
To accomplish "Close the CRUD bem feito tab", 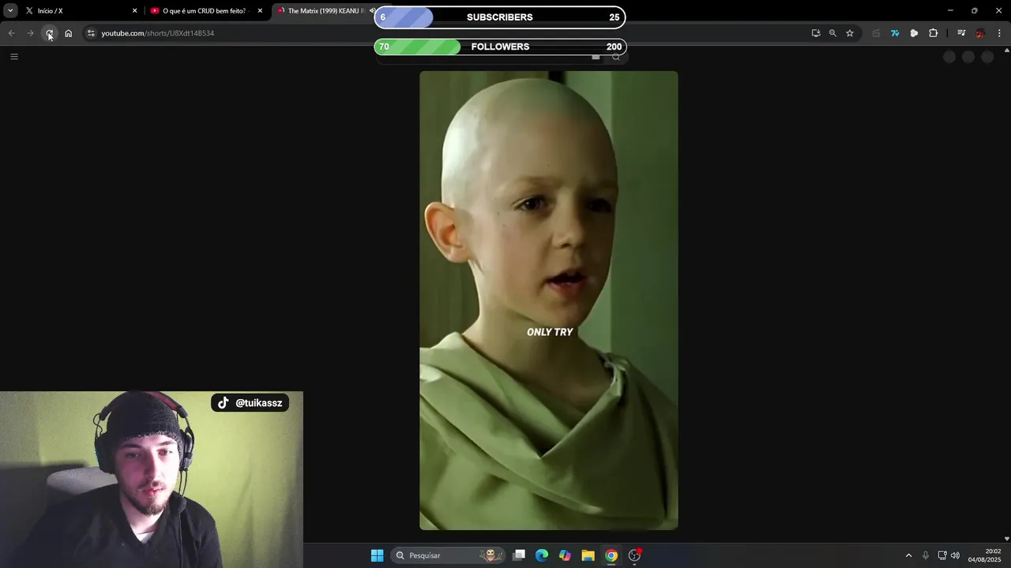I will 260,11.
